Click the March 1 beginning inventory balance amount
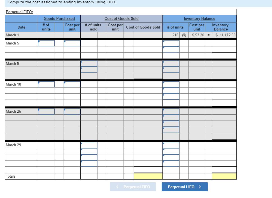Image resolution: width=272 pixels, height=198 pixels. tap(223, 35)
